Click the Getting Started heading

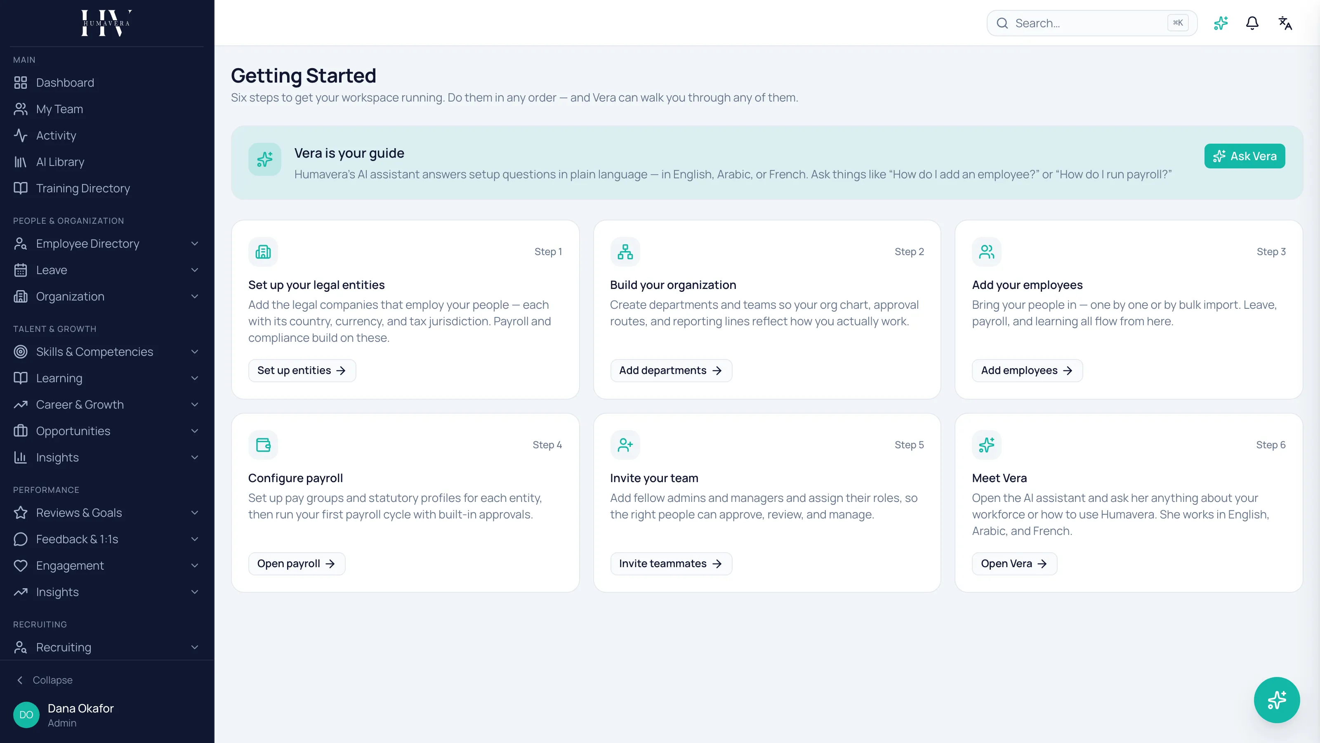303,76
